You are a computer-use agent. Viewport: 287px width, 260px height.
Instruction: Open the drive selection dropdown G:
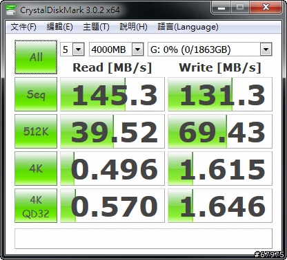(x=210, y=50)
